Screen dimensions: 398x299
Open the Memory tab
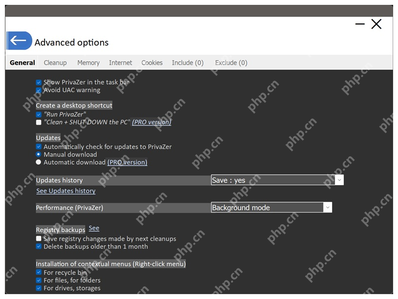[88, 63]
